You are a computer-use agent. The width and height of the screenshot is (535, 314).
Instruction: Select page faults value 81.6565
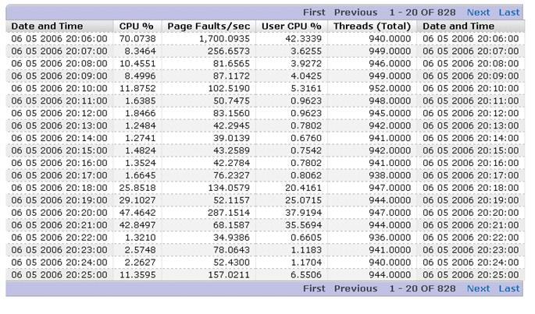(x=231, y=64)
